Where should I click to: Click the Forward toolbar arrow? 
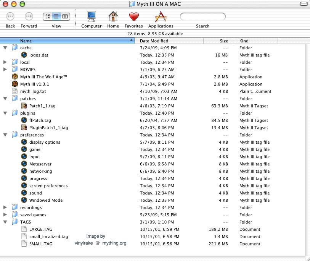(29, 16)
